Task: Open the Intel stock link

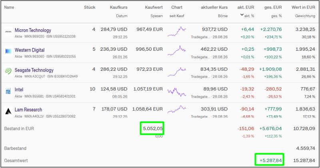Action: (x=19, y=90)
